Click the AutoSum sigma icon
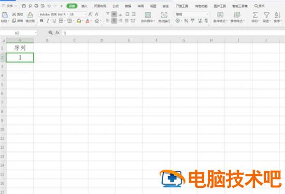Image resolution: width=285 pixels, height=194 pixels. (x=255, y=15)
